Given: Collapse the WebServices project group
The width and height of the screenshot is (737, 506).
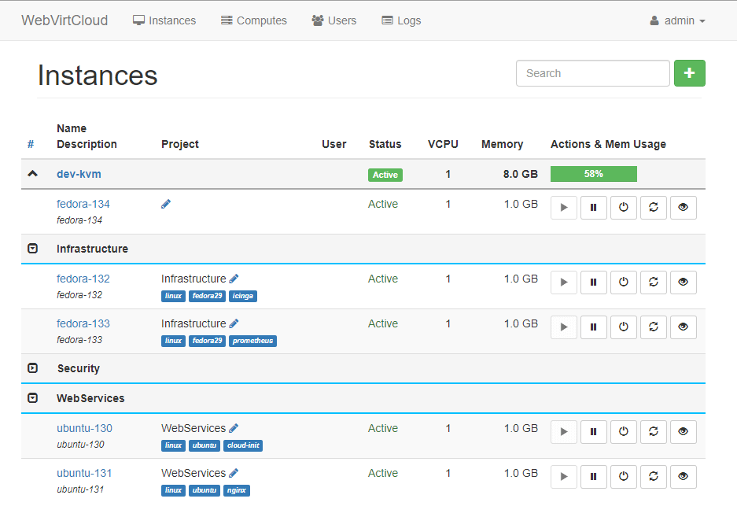Looking at the screenshot, I should pos(32,398).
